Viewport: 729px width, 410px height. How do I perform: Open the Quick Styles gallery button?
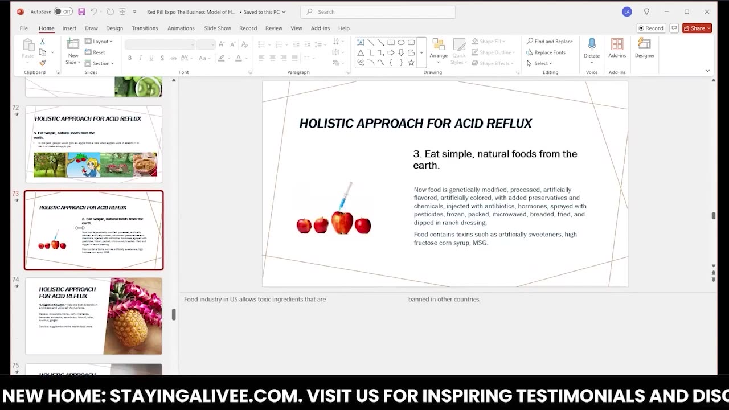(459, 50)
